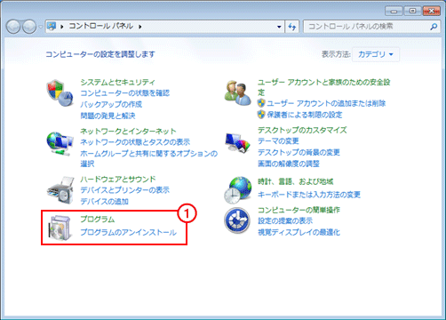Viewport: 446px width, 320px height.
Task: Open the Hardware and Sound printer icon
Action: coord(60,190)
